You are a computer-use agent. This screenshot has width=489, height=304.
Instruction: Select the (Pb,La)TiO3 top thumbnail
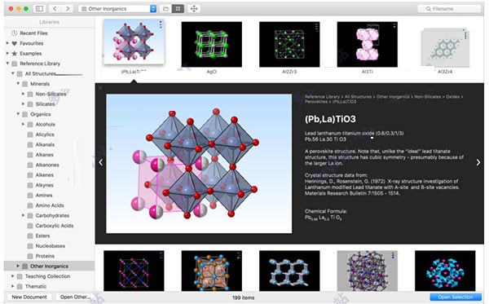[x=134, y=42]
